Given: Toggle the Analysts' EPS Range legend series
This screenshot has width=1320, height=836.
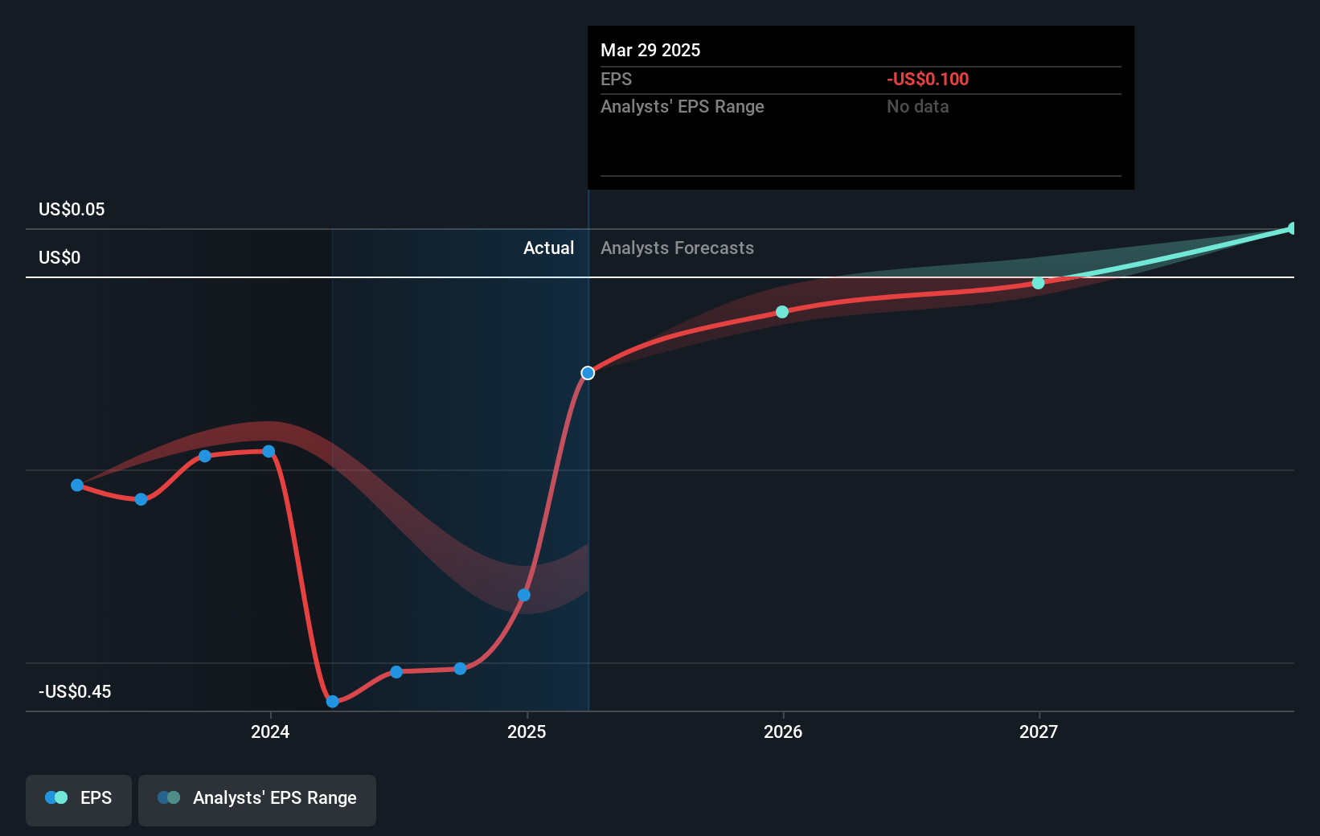Looking at the screenshot, I should (x=257, y=800).
